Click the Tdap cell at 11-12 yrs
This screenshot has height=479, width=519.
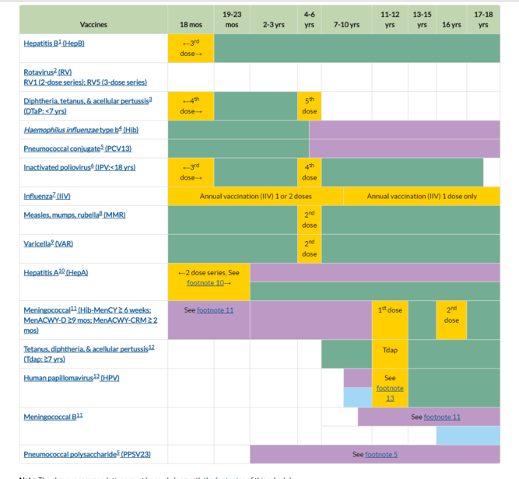(390, 354)
